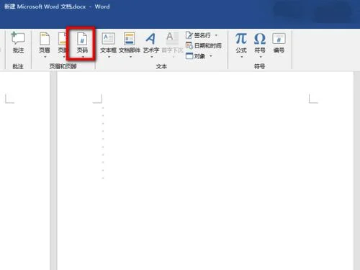Viewport: 360px width, 270px height.
Task: Click the 页码 page number icon
Action: 82,39
